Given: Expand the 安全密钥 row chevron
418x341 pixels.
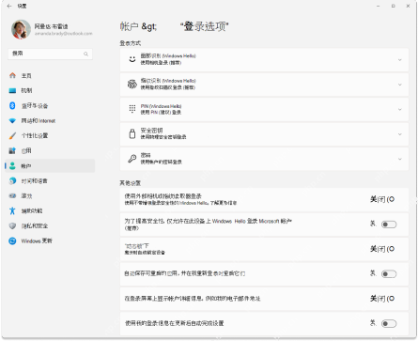Looking at the screenshot, I should point(400,134).
